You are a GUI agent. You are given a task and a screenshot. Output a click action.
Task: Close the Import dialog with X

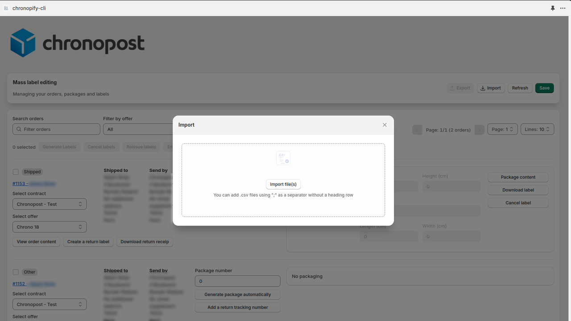(x=385, y=125)
